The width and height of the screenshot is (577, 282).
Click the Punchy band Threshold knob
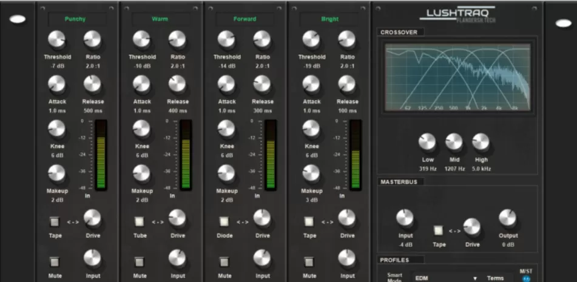[56, 39]
